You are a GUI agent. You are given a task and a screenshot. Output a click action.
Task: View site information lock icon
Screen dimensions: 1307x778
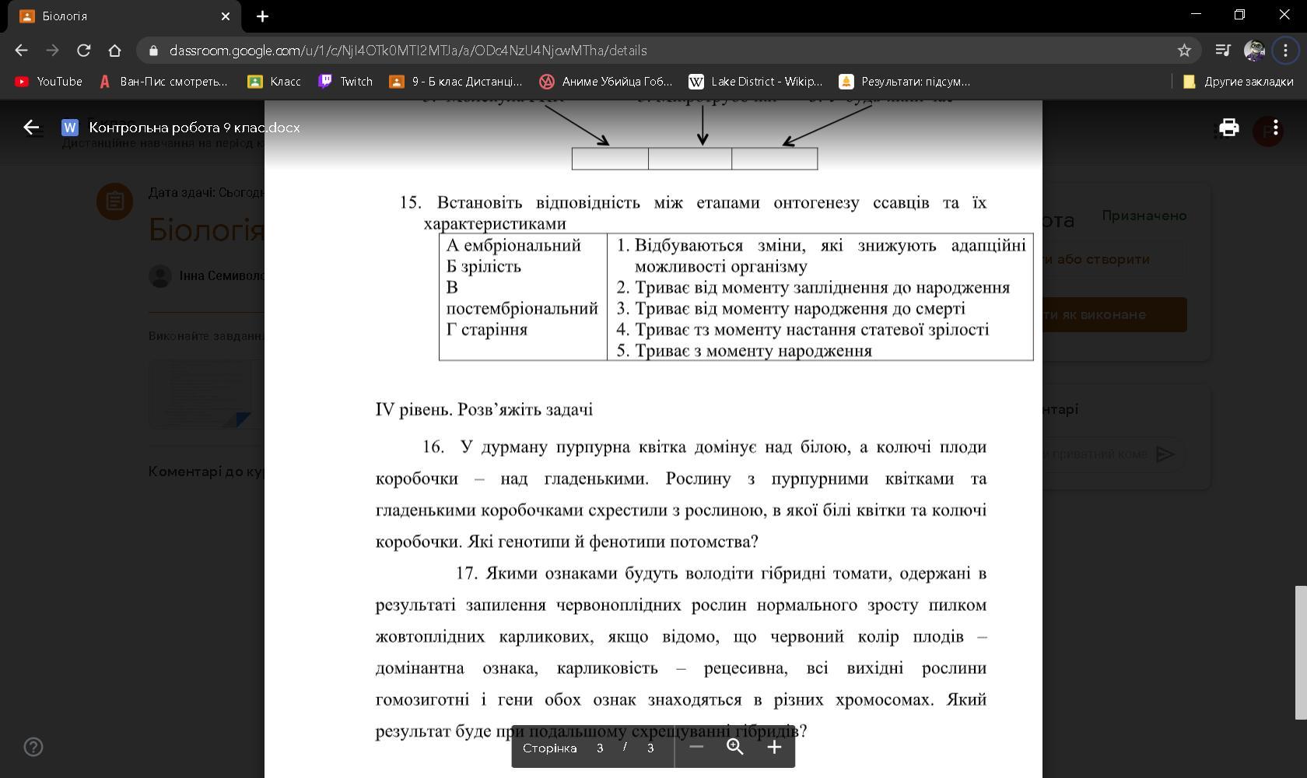pyautogui.click(x=153, y=51)
